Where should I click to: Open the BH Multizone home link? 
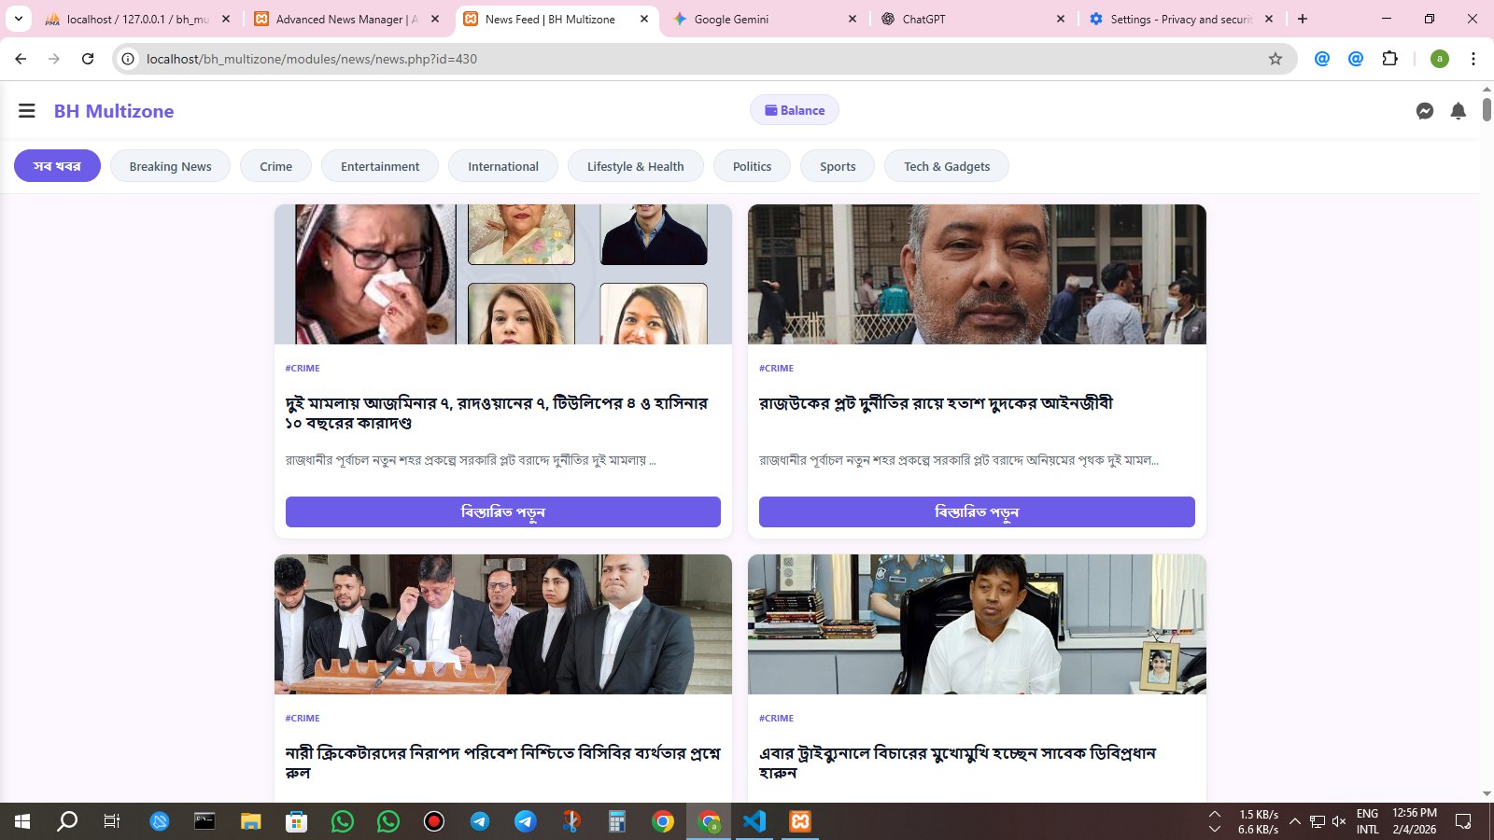click(x=114, y=111)
